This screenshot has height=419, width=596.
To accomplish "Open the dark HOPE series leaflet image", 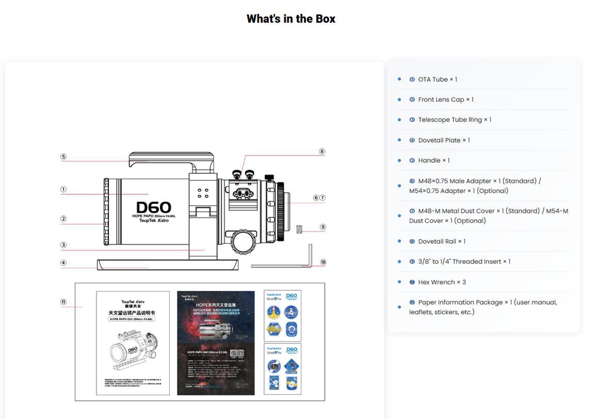I will point(215,343).
